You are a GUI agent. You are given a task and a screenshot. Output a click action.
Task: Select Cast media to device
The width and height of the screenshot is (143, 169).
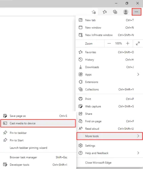38,123
